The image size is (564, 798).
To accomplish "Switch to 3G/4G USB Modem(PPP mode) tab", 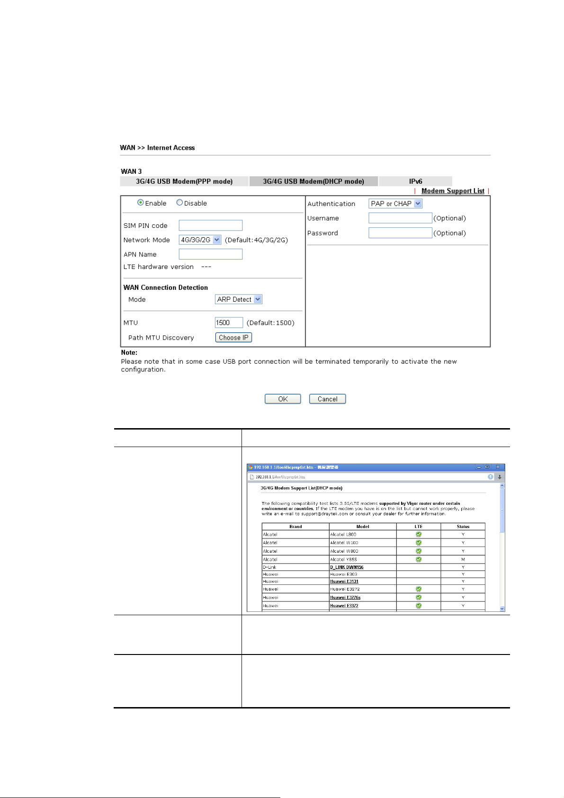I will [x=184, y=181].
